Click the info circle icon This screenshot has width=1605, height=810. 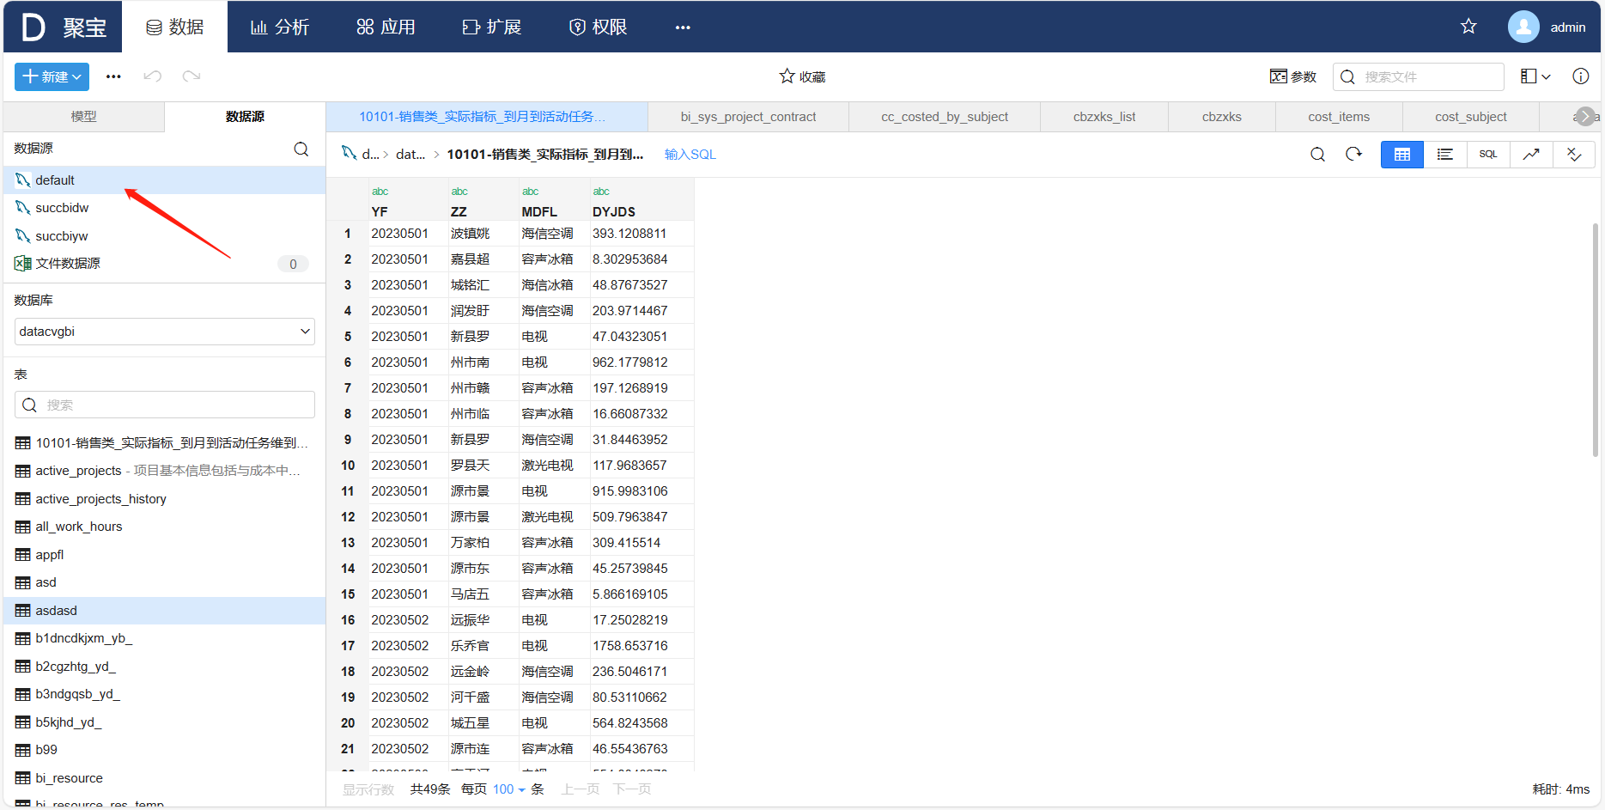coord(1580,76)
